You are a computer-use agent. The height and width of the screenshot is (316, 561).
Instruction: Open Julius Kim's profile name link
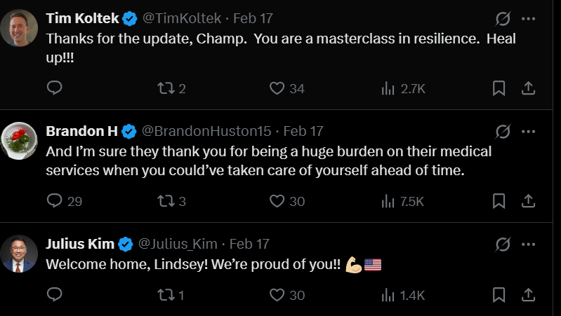coord(80,244)
